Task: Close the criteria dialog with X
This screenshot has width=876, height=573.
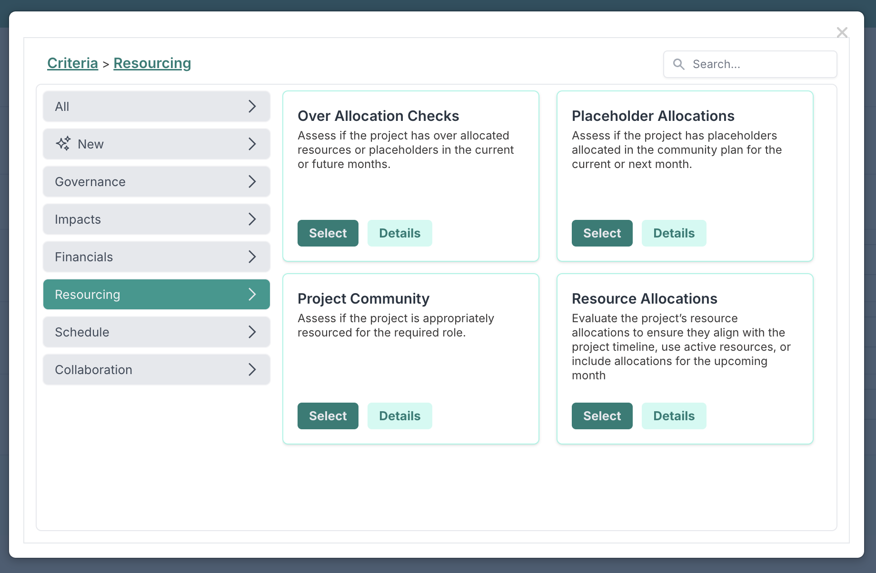Action: 842,32
